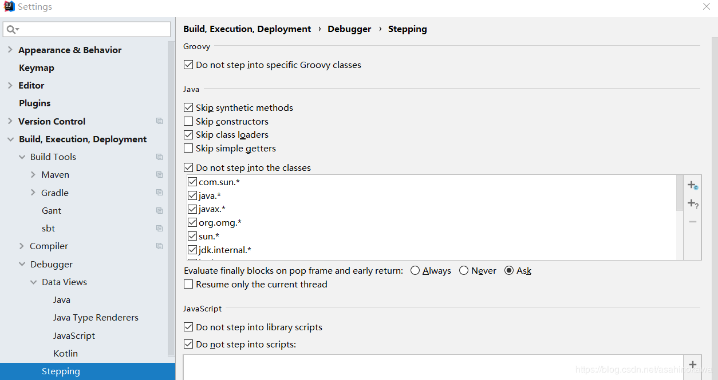This screenshot has height=380, width=718.
Task: Click the project-level icon beside Version Control
Action: [159, 121]
